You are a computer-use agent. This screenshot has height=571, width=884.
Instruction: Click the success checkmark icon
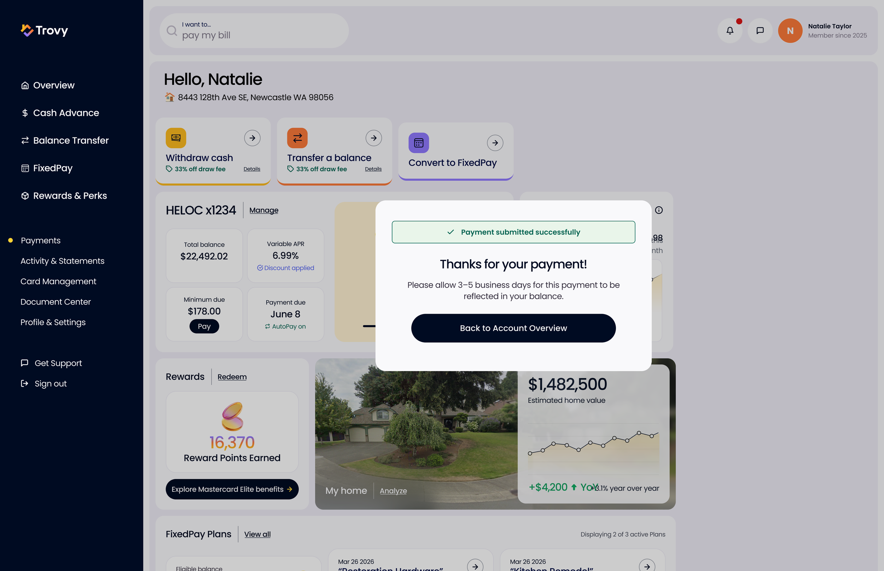click(x=450, y=232)
